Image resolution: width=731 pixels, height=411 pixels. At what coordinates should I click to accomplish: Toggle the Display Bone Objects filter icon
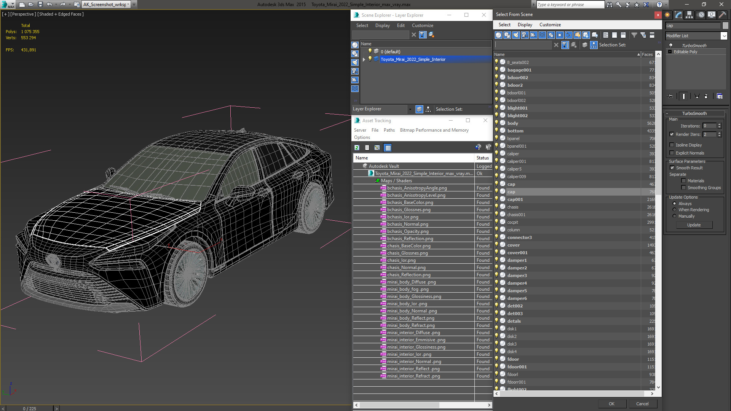(x=568, y=35)
